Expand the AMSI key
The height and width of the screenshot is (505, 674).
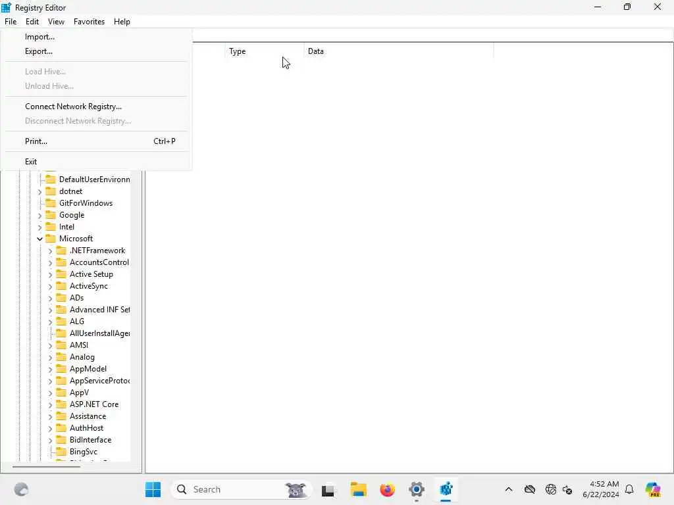50,346
